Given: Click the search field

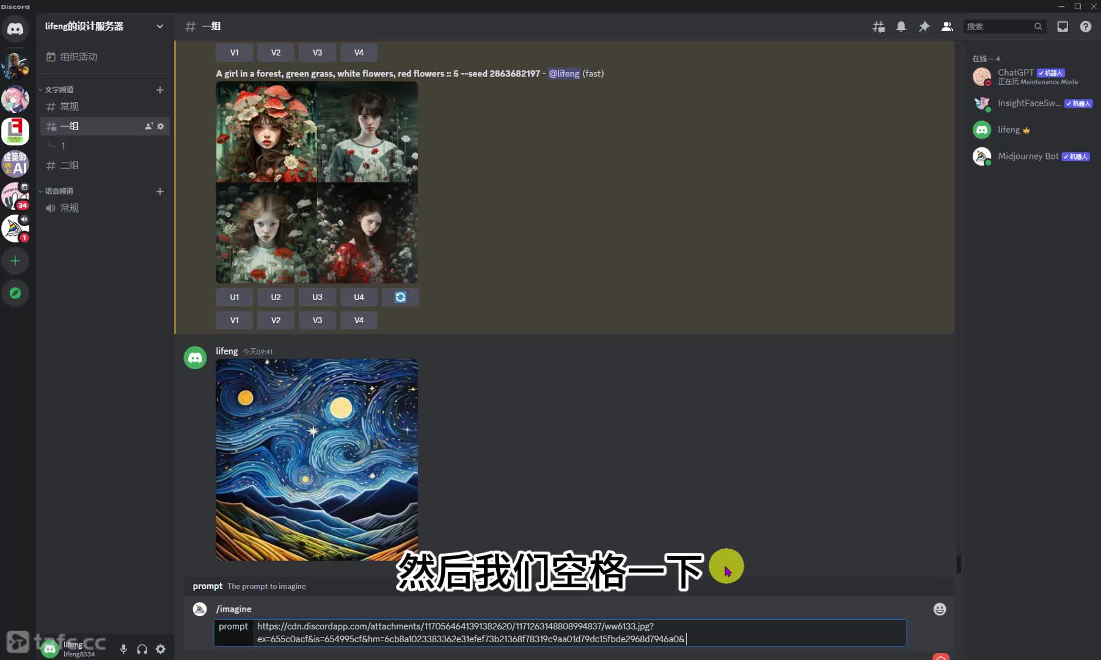Looking at the screenshot, I should click(1004, 26).
